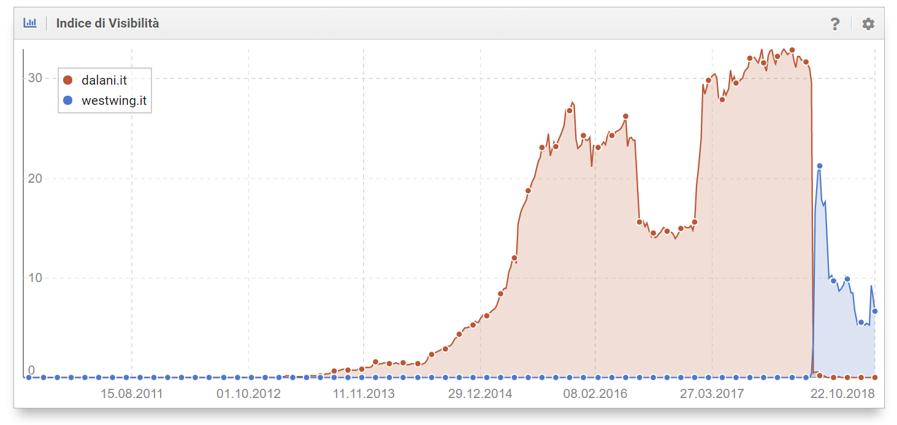
Task: Click the 20 value on y-axis
Action: [34, 178]
